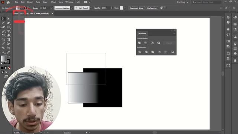
Task: Select the Eraser tool
Action: click(9, 35)
